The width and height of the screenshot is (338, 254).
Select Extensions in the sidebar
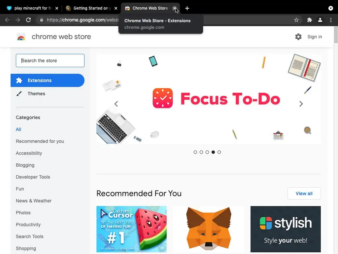(48, 80)
